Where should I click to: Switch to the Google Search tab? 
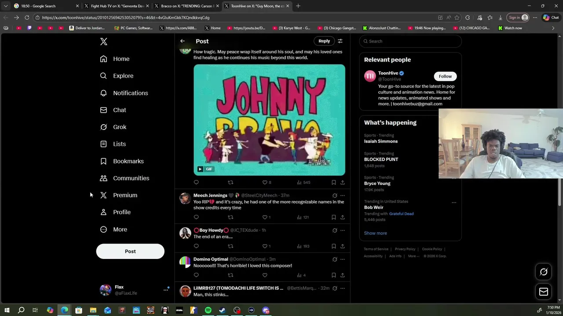coord(46,6)
